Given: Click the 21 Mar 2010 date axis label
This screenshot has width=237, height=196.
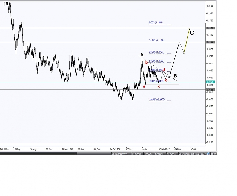Looking at the screenshot, I should pos(67,149).
